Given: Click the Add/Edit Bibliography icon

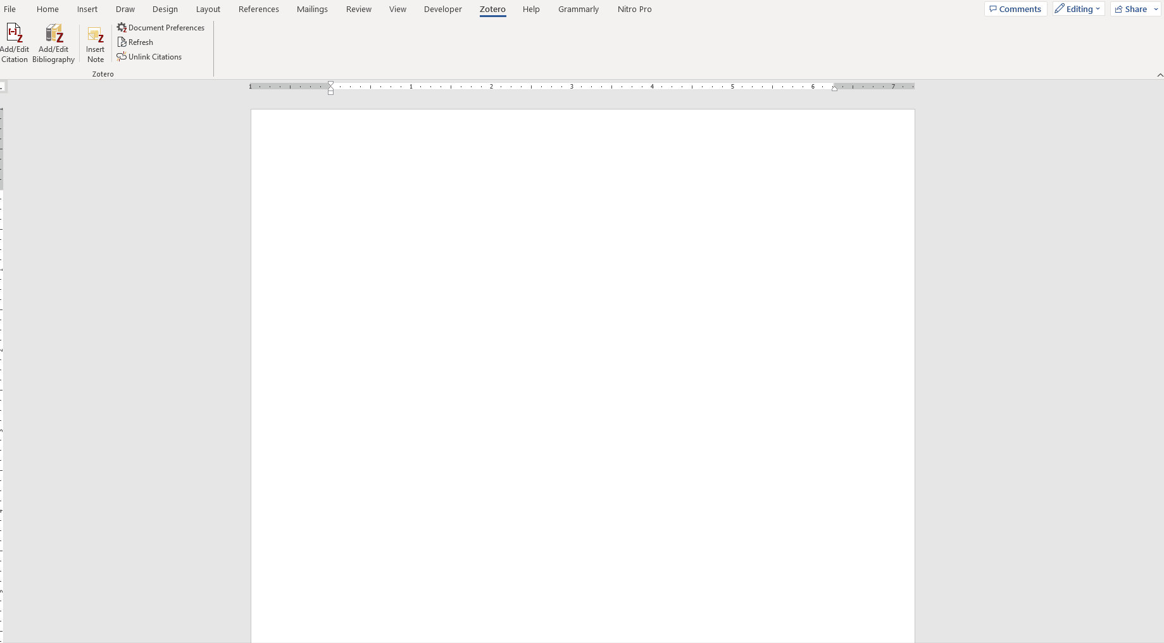Looking at the screenshot, I should pos(53,32).
